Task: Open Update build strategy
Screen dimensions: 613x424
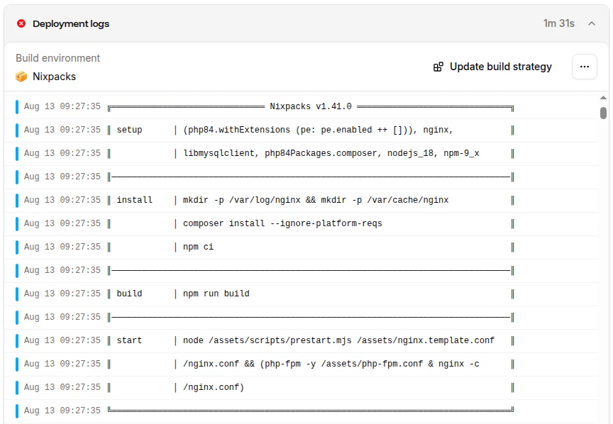Action: (x=492, y=67)
